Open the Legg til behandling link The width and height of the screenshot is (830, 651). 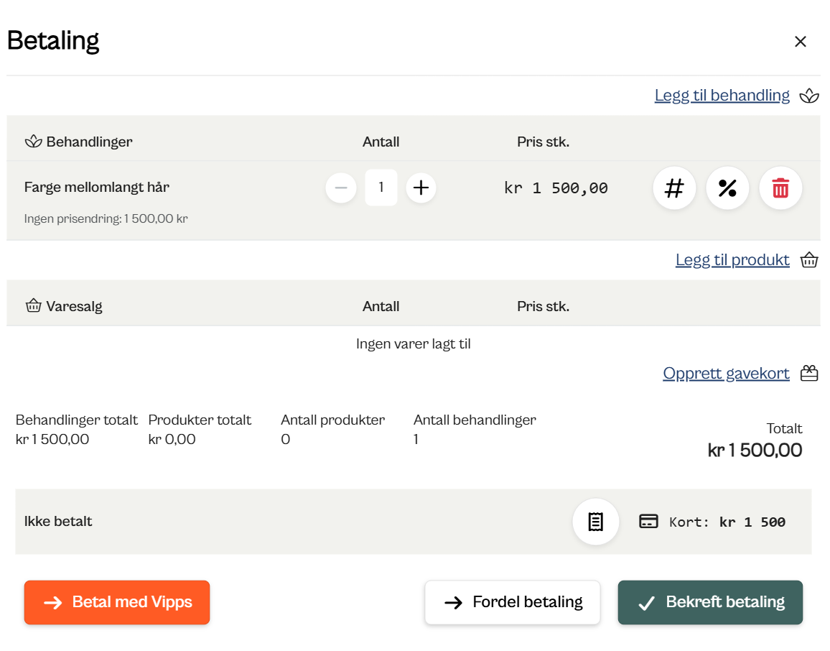(722, 96)
